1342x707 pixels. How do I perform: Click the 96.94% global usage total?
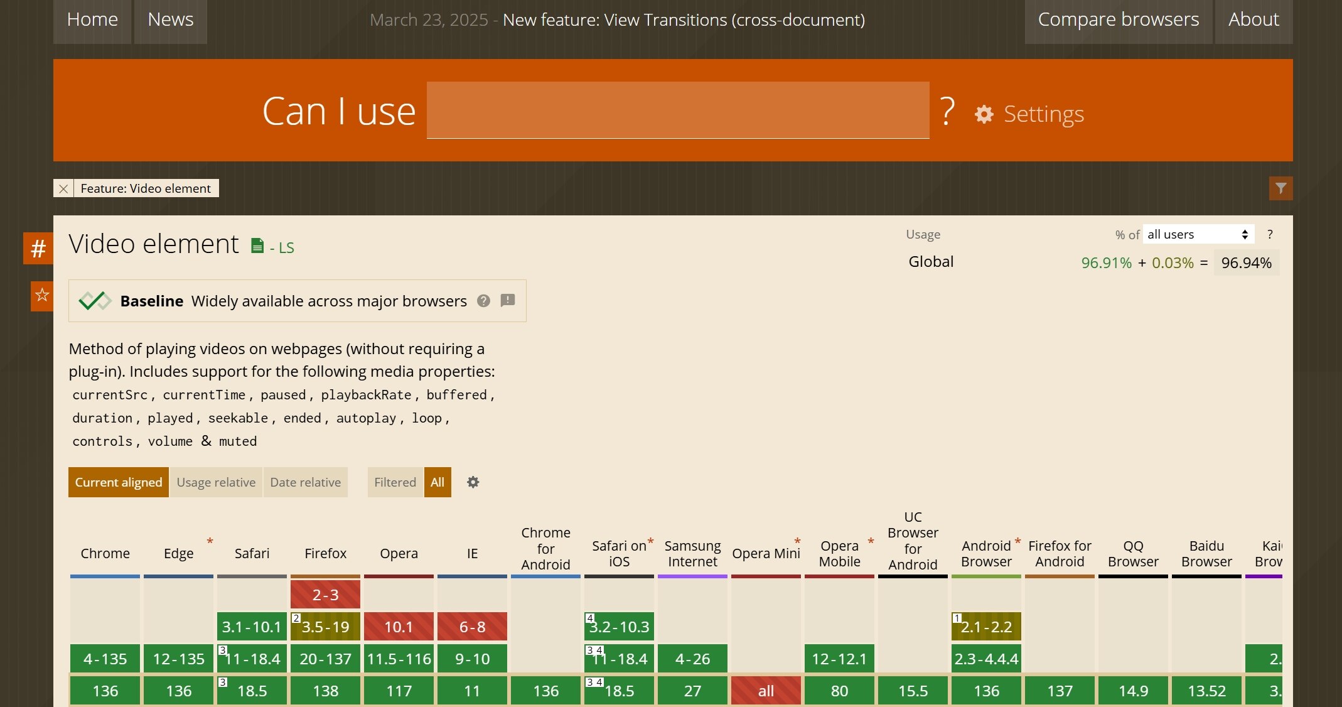1247,262
